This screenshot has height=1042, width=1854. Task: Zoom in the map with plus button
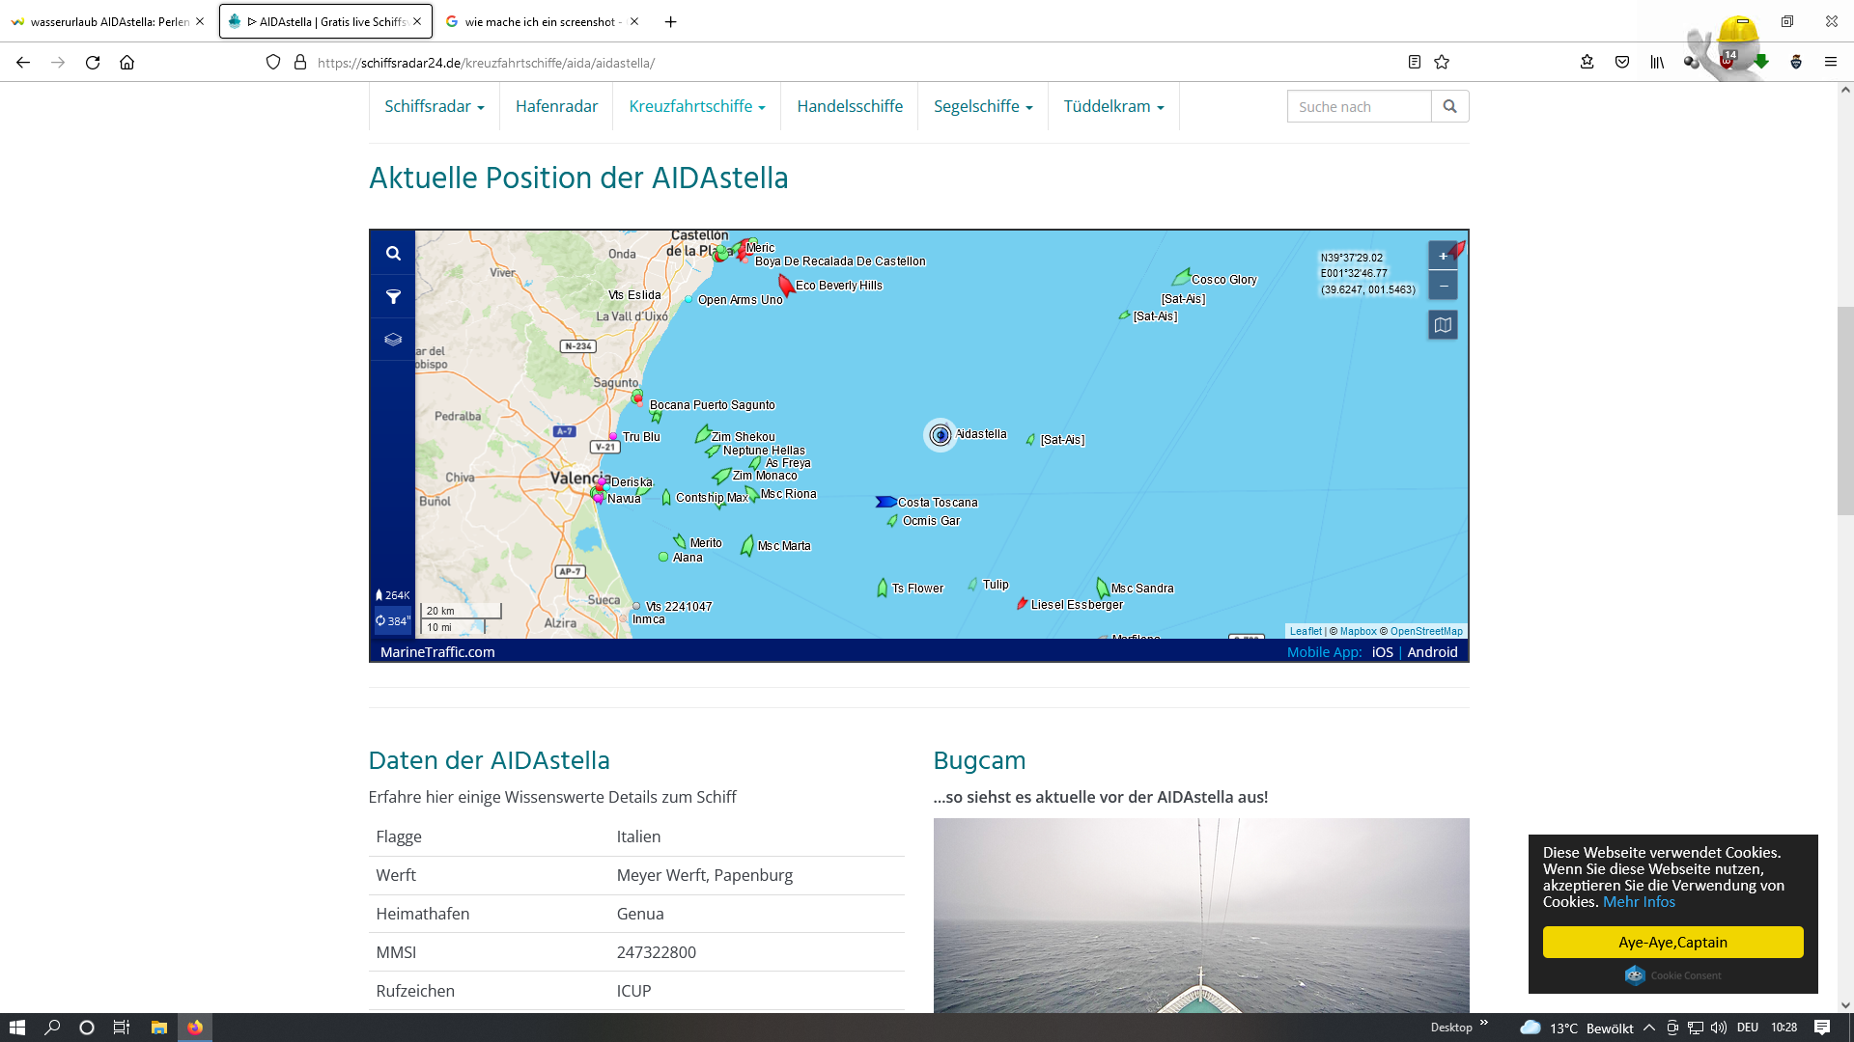point(1443,256)
